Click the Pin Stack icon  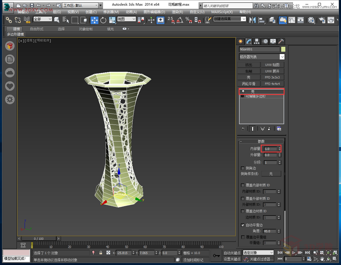point(242,129)
